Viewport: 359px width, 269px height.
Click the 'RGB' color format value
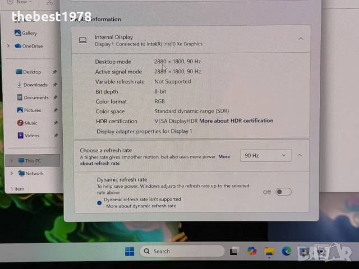click(159, 101)
